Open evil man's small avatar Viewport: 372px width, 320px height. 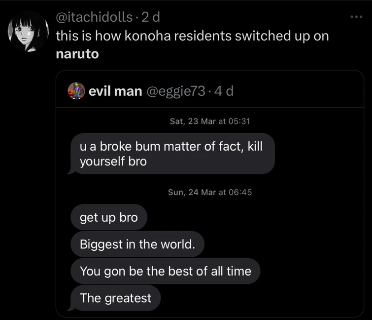click(76, 91)
